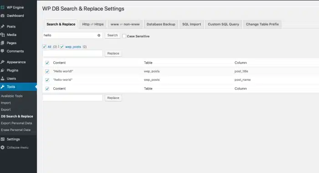The height and width of the screenshot is (173, 319).
Task: Open the Custom SQL Query tab
Action: pyautogui.click(x=223, y=24)
